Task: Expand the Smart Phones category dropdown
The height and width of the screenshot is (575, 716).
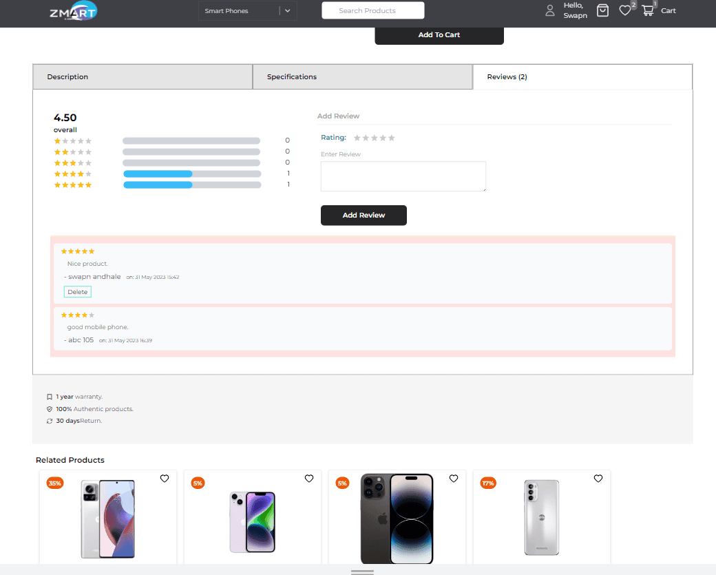Action: tap(238, 11)
